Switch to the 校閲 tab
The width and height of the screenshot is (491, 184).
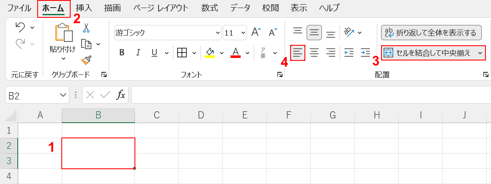point(271,8)
